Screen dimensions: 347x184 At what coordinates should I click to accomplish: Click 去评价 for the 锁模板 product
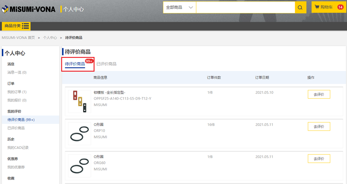[319, 94]
